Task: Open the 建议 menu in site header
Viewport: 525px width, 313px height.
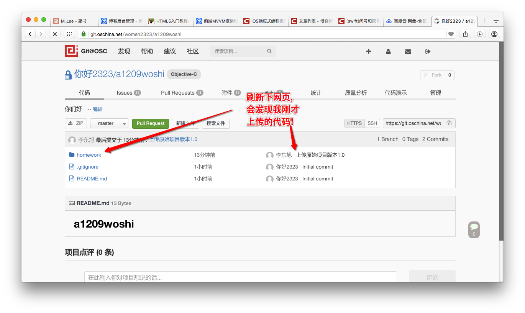Action: (x=170, y=51)
